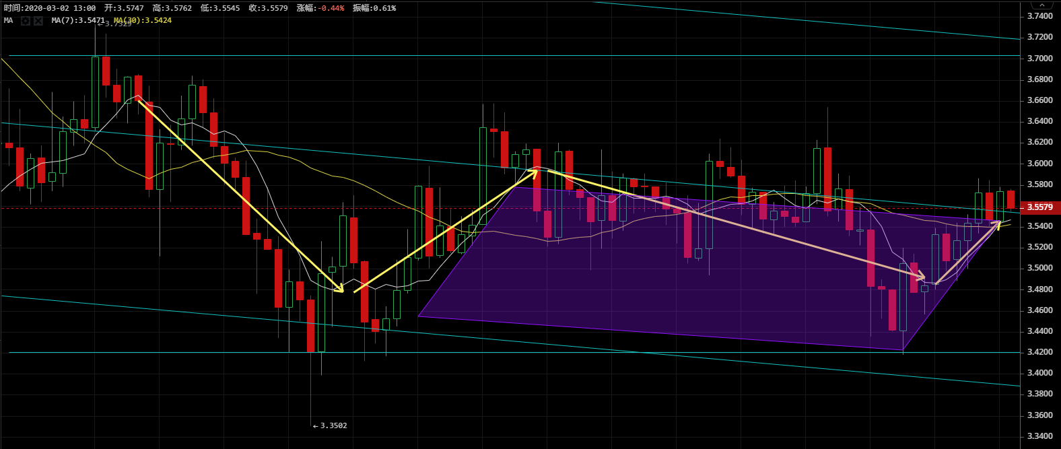This screenshot has width=1061, height=449.
Task: Click the MA(7):3.5471 value
Action: [78, 21]
